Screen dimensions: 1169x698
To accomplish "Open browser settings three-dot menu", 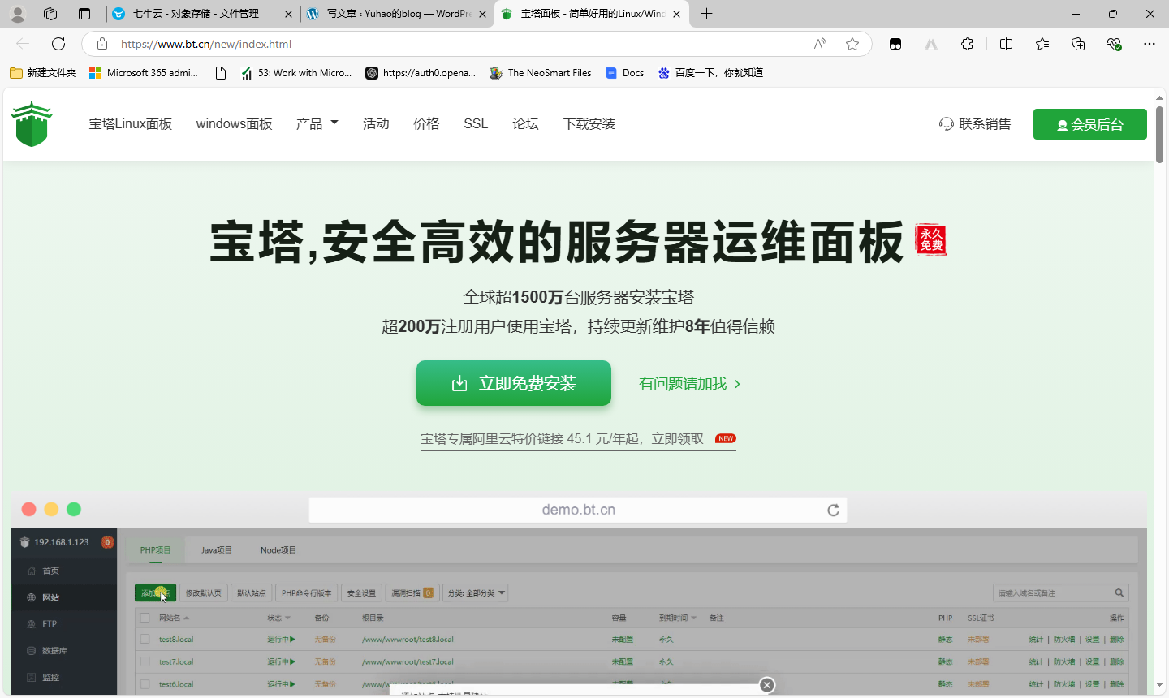I will 1150,44.
